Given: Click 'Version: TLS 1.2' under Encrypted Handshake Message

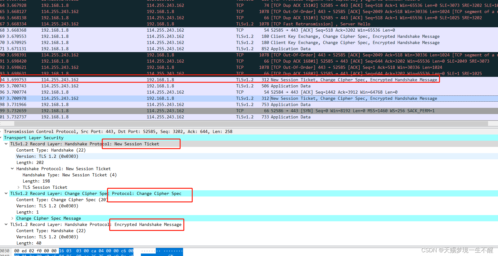Looking at the screenshot, I should 47,237.
